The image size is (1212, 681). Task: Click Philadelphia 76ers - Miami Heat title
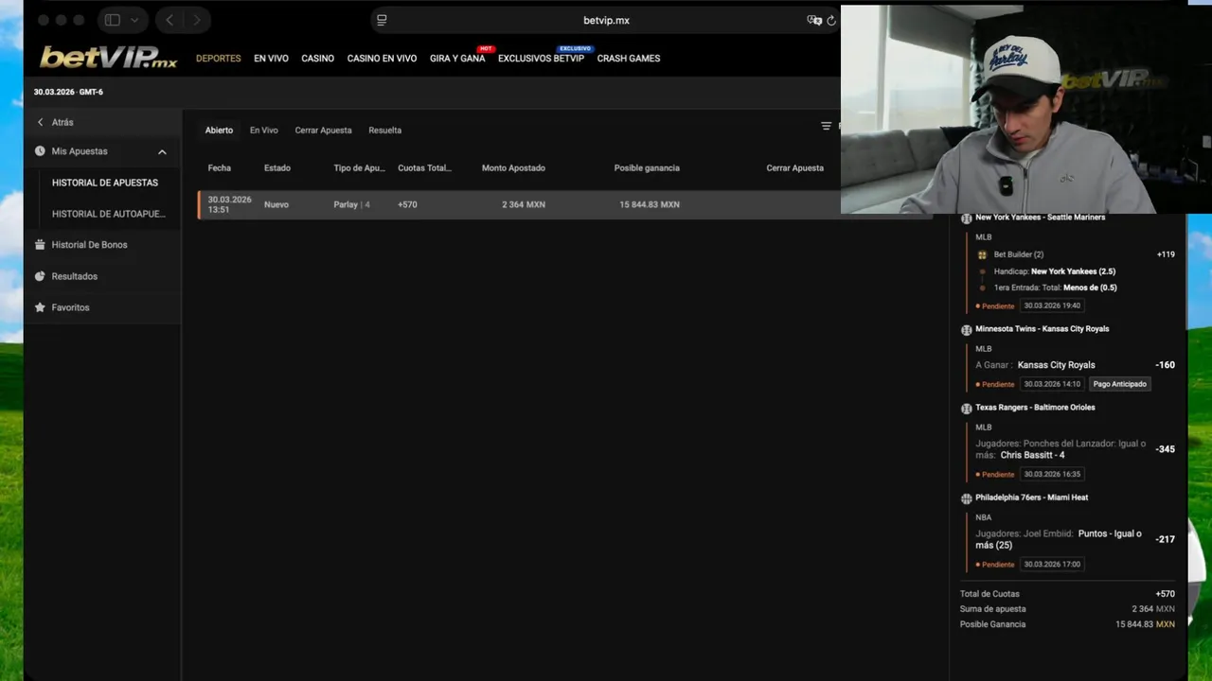tap(1032, 498)
